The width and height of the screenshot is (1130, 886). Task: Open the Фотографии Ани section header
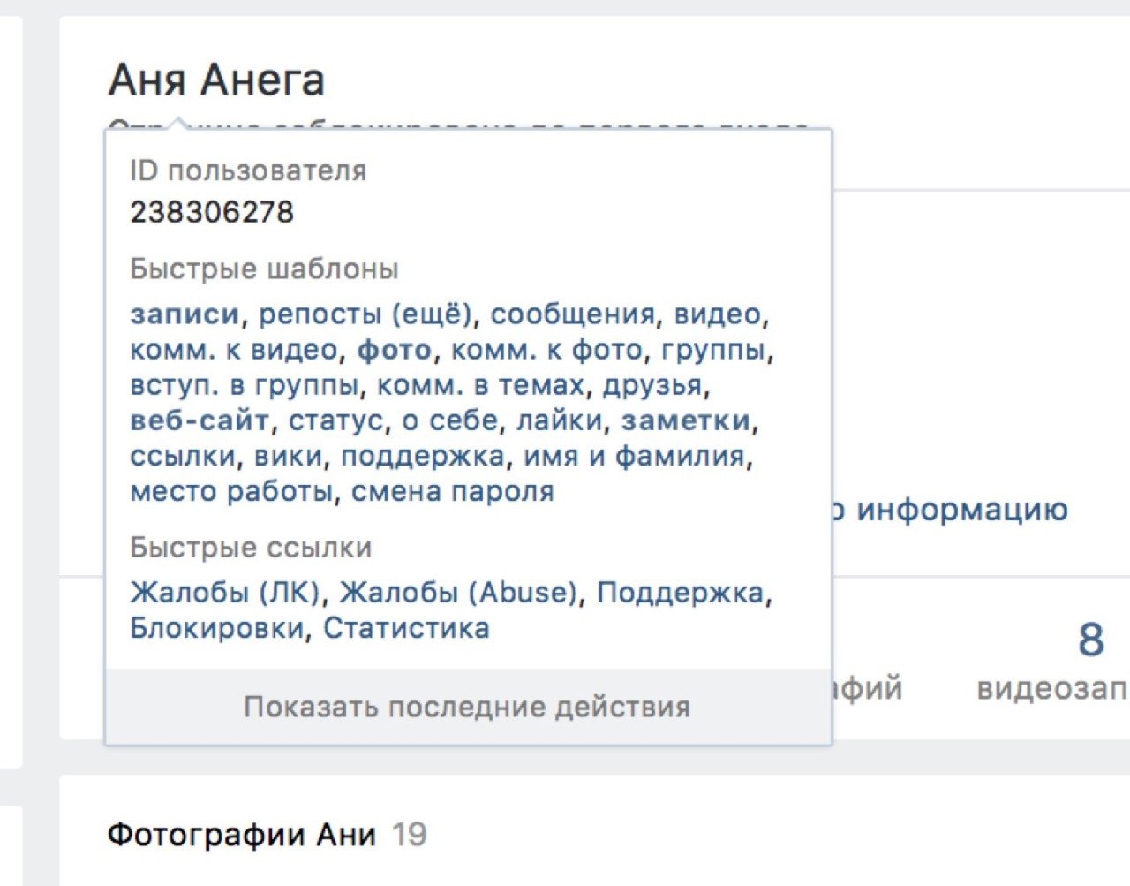[x=242, y=835]
